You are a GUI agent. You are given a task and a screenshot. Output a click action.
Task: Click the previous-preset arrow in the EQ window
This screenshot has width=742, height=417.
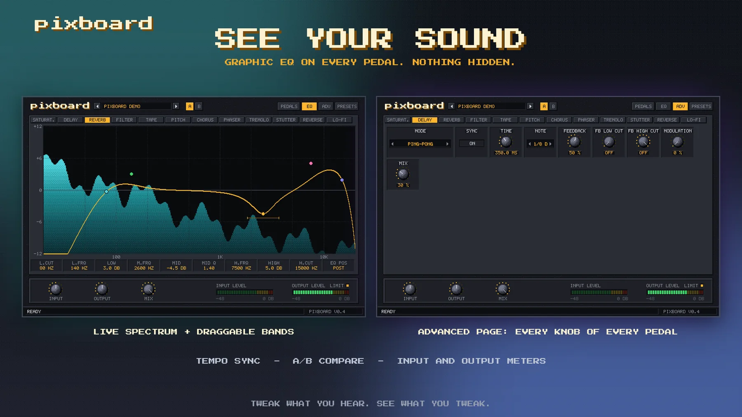click(97, 106)
